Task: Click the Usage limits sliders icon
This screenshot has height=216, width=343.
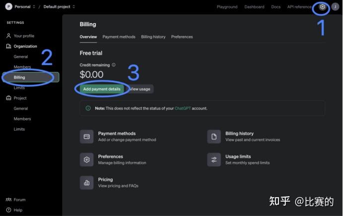Action: pyautogui.click(x=214, y=160)
